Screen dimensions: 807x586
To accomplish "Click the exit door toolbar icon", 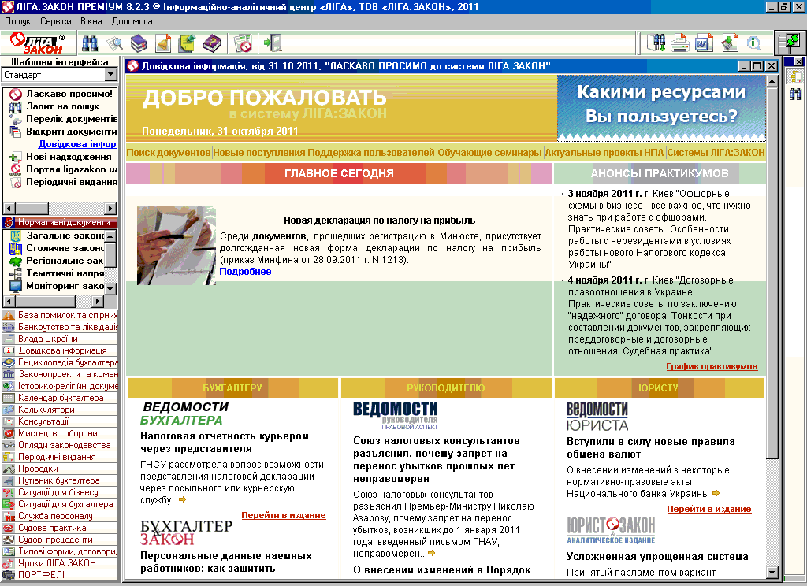I will (x=273, y=43).
